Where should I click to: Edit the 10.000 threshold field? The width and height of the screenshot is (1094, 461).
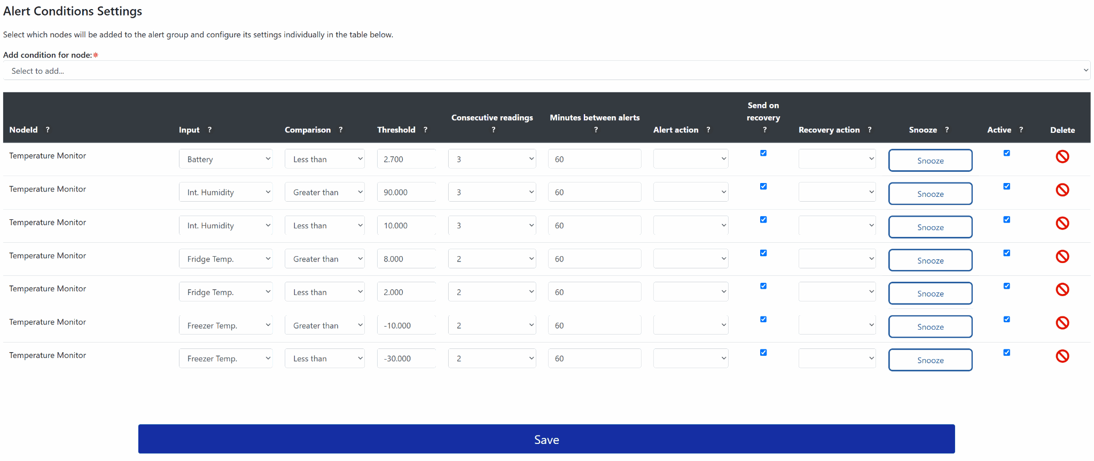tap(406, 225)
